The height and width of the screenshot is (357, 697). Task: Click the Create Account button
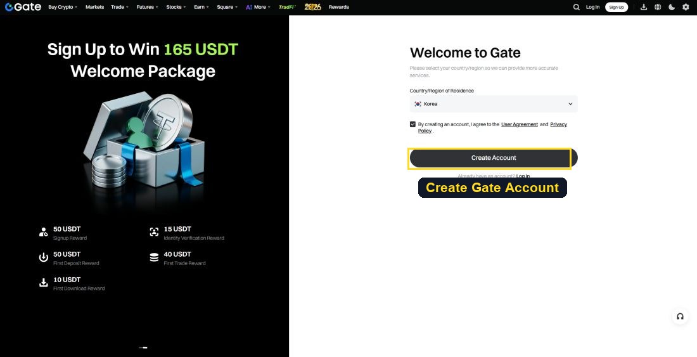click(x=494, y=158)
